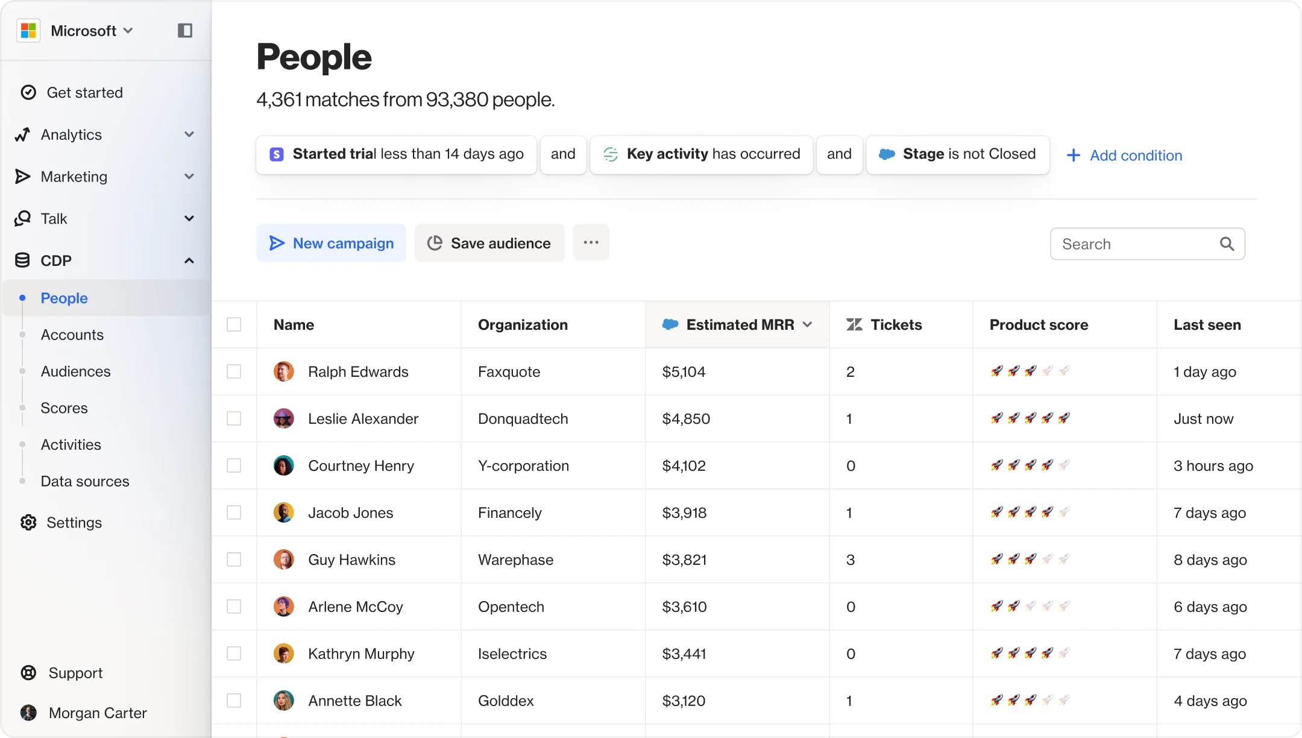This screenshot has width=1302, height=738.
Task: Click into the Search input field
Action: [x=1133, y=244]
